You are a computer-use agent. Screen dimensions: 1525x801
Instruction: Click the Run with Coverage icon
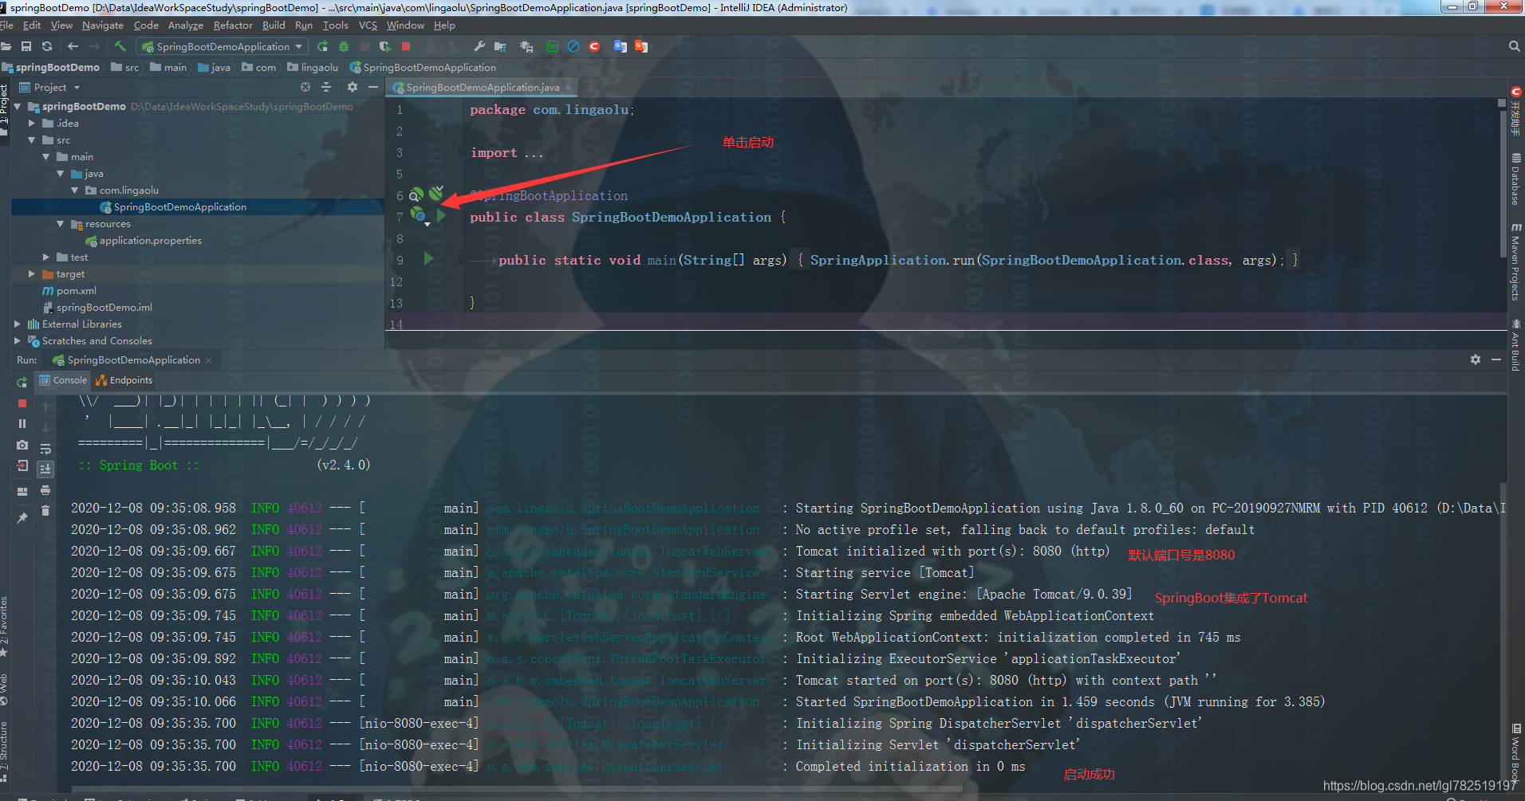click(x=385, y=46)
